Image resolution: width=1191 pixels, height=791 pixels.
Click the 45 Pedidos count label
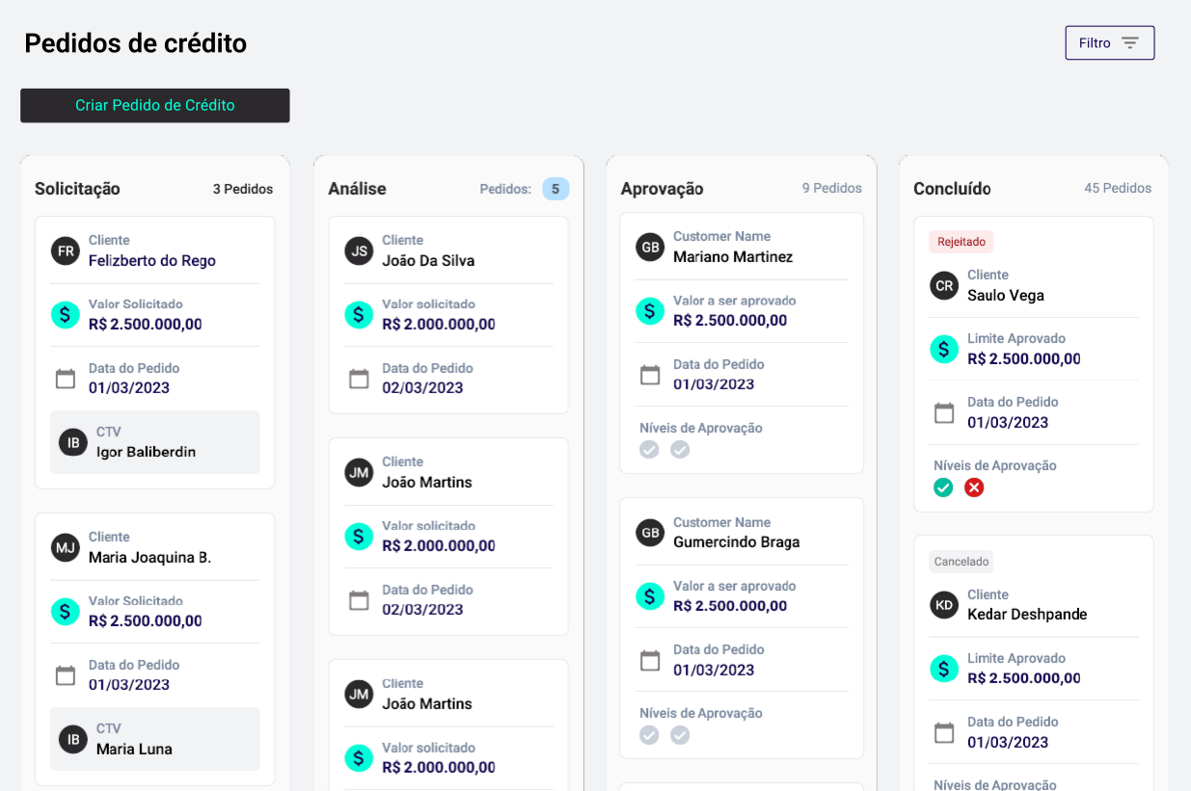1118,189
